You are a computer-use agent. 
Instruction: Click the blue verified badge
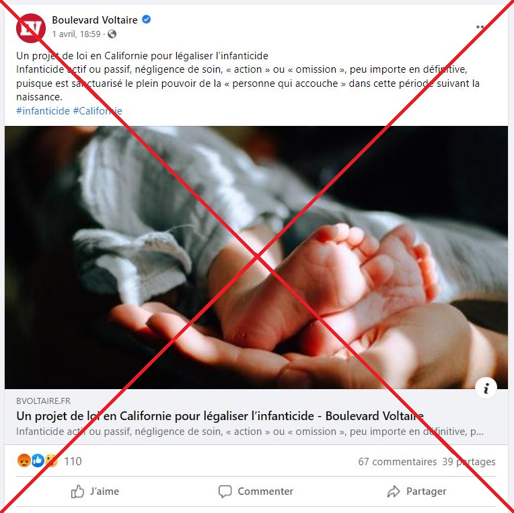coord(146,20)
